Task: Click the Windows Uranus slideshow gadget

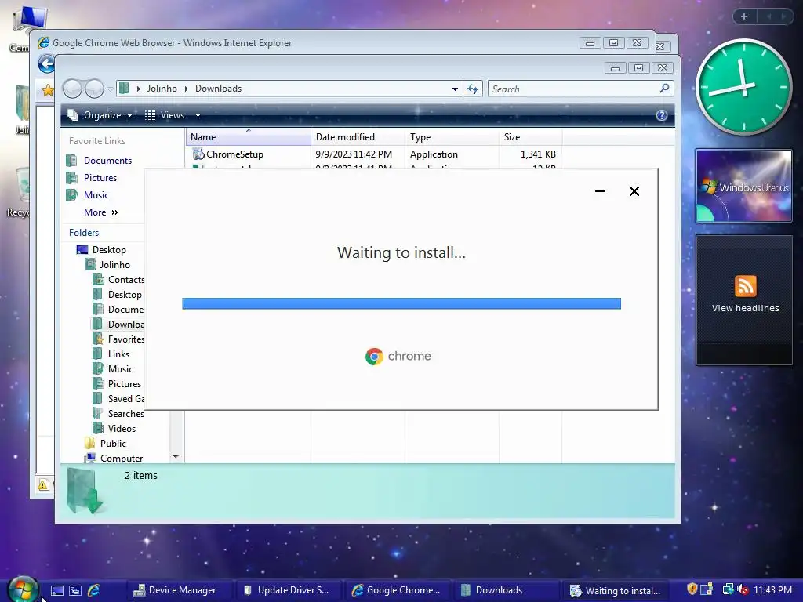Action: click(x=743, y=186)
